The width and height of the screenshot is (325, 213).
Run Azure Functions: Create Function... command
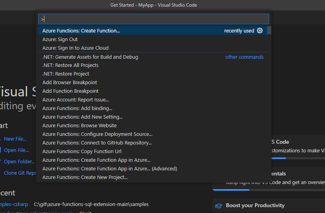(x=153, y=31)
